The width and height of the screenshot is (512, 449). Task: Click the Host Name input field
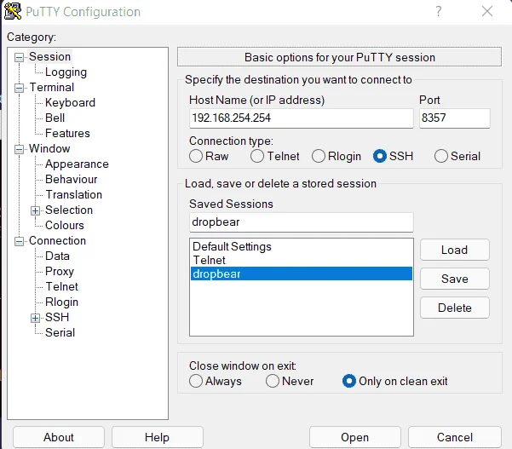[x=302, y=118]
